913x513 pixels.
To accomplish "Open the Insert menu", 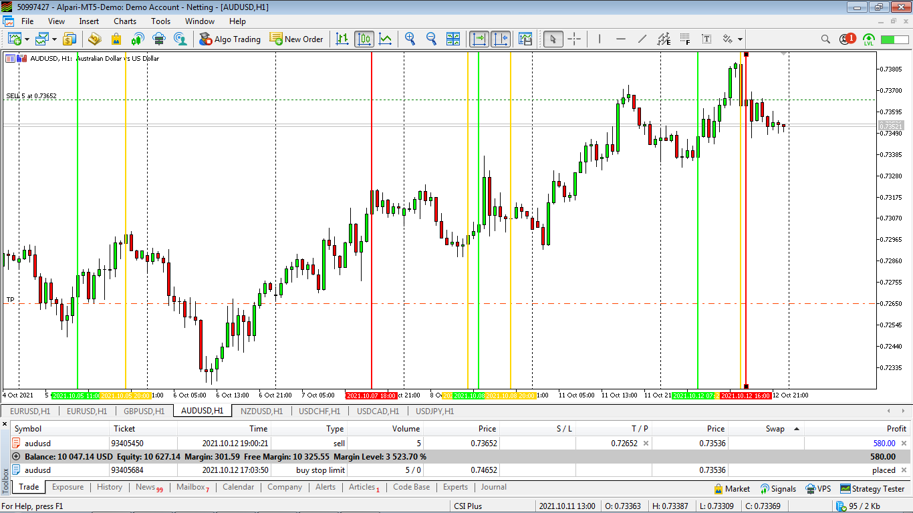I will pyautogui.click(x=89, y=21).
